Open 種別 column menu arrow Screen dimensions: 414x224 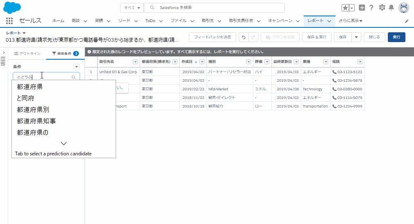tap(248, 62)
